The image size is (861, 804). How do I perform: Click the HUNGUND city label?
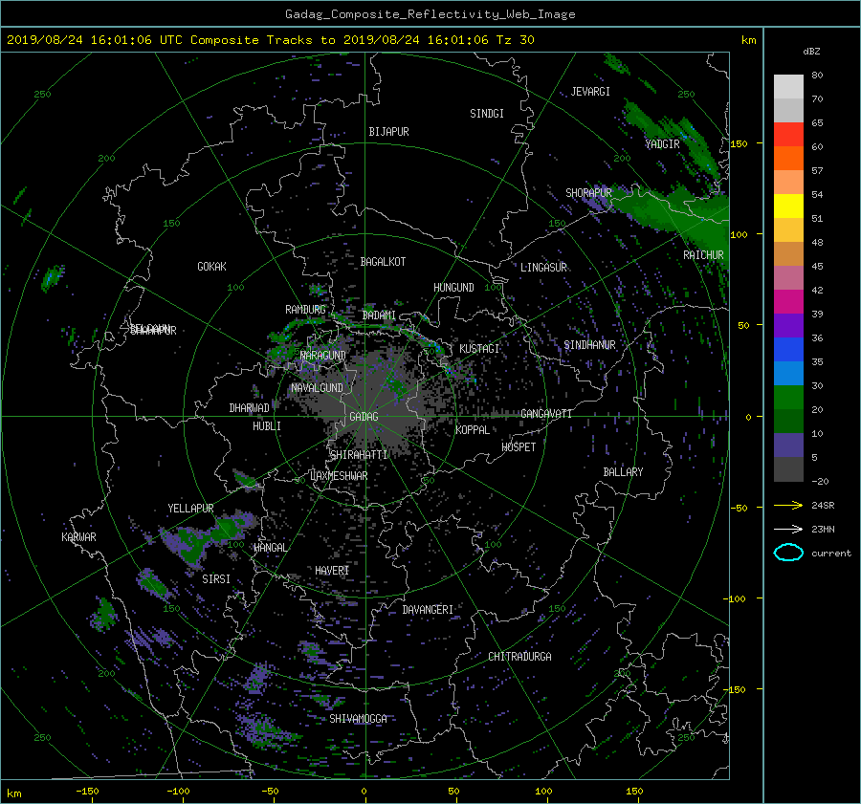pos(453,288)
